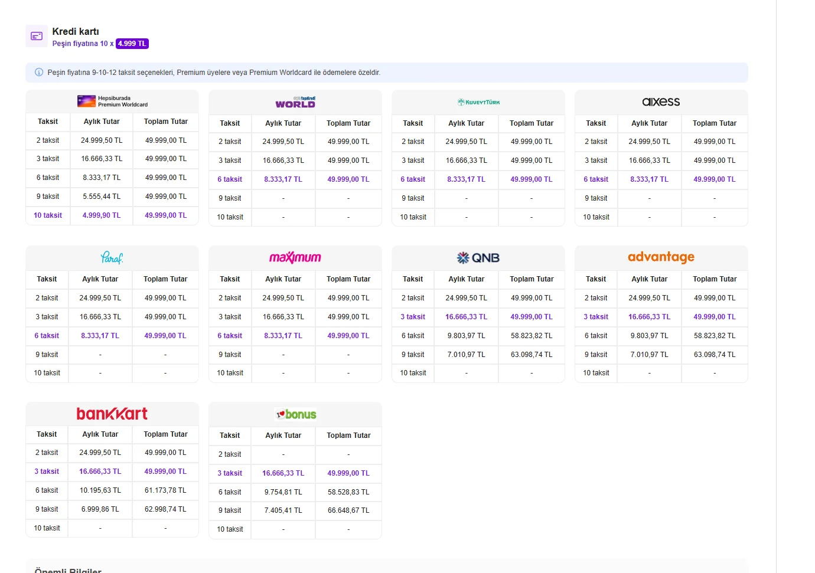Select the 6.999,86 TL monthly amount
Image resolution: width=815 pixels, height=573 pixels.
pos(100,509)
